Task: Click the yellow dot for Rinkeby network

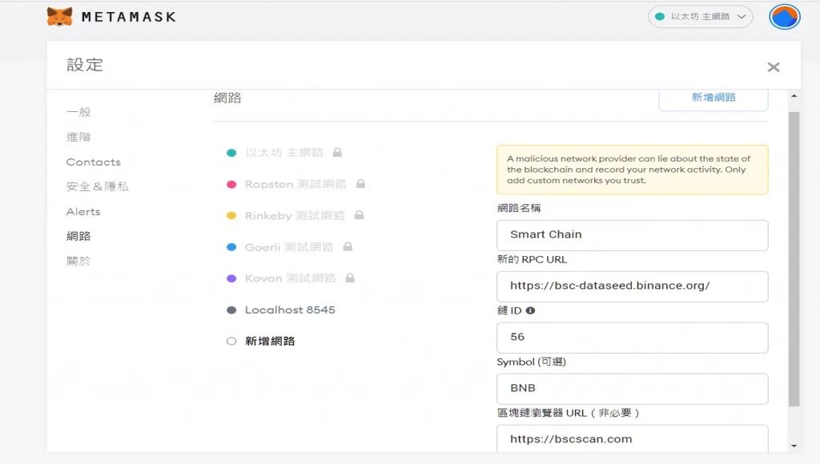Action: (231, 215)
